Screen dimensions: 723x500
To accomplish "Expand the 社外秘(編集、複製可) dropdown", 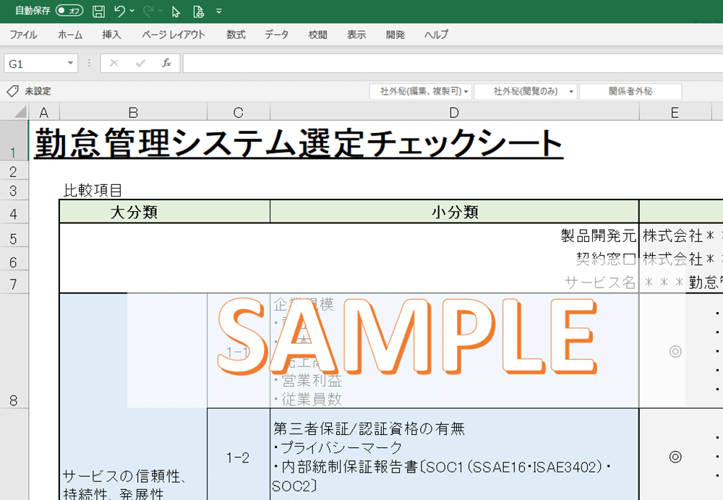I will tap(466, 92).
